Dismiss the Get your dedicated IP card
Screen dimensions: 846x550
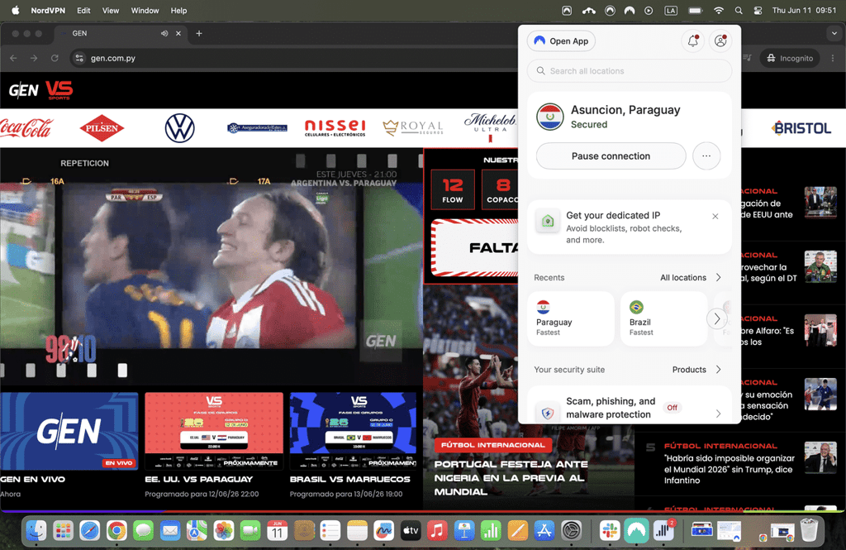pyautogui.click(x=715, y=216)
